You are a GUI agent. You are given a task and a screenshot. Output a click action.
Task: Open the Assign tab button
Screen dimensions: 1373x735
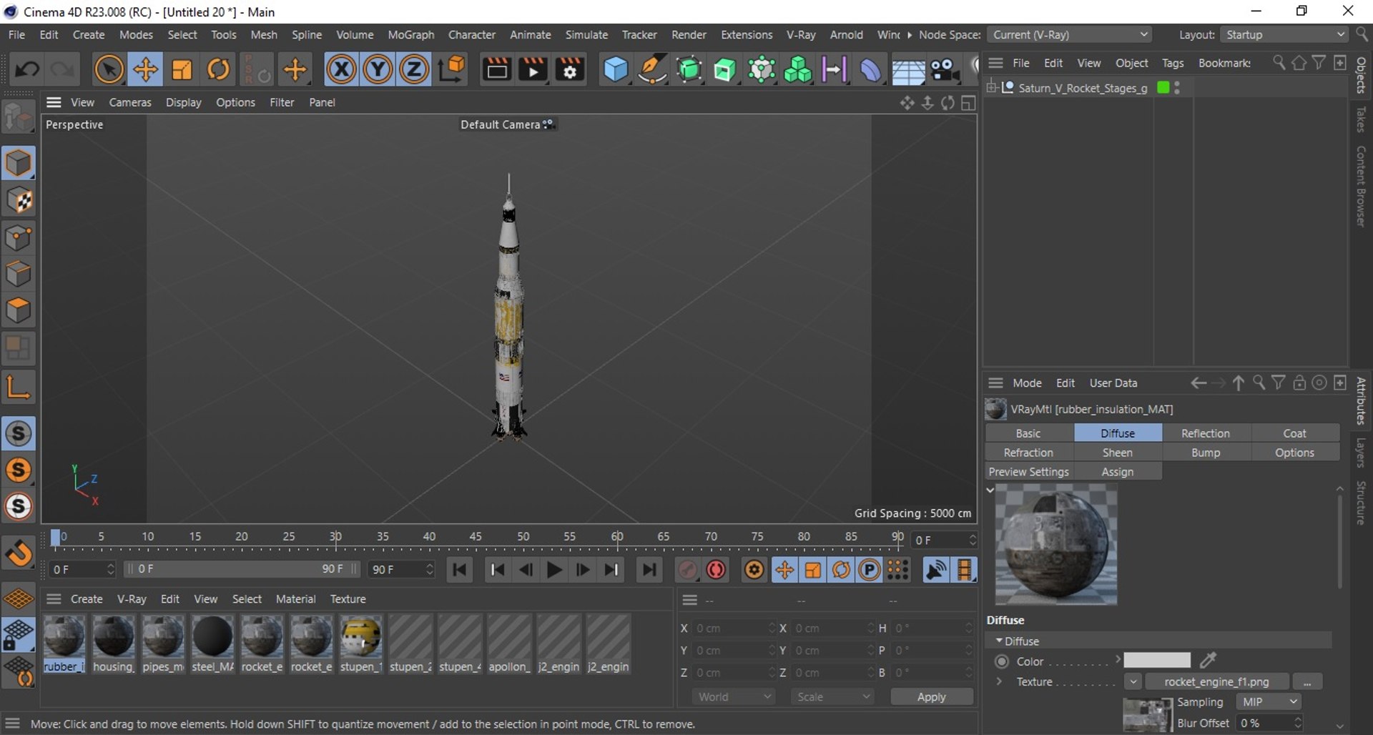tap(1117, 472)
